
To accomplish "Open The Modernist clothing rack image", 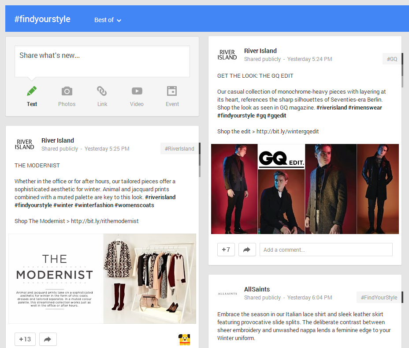I will click(149, 279).
